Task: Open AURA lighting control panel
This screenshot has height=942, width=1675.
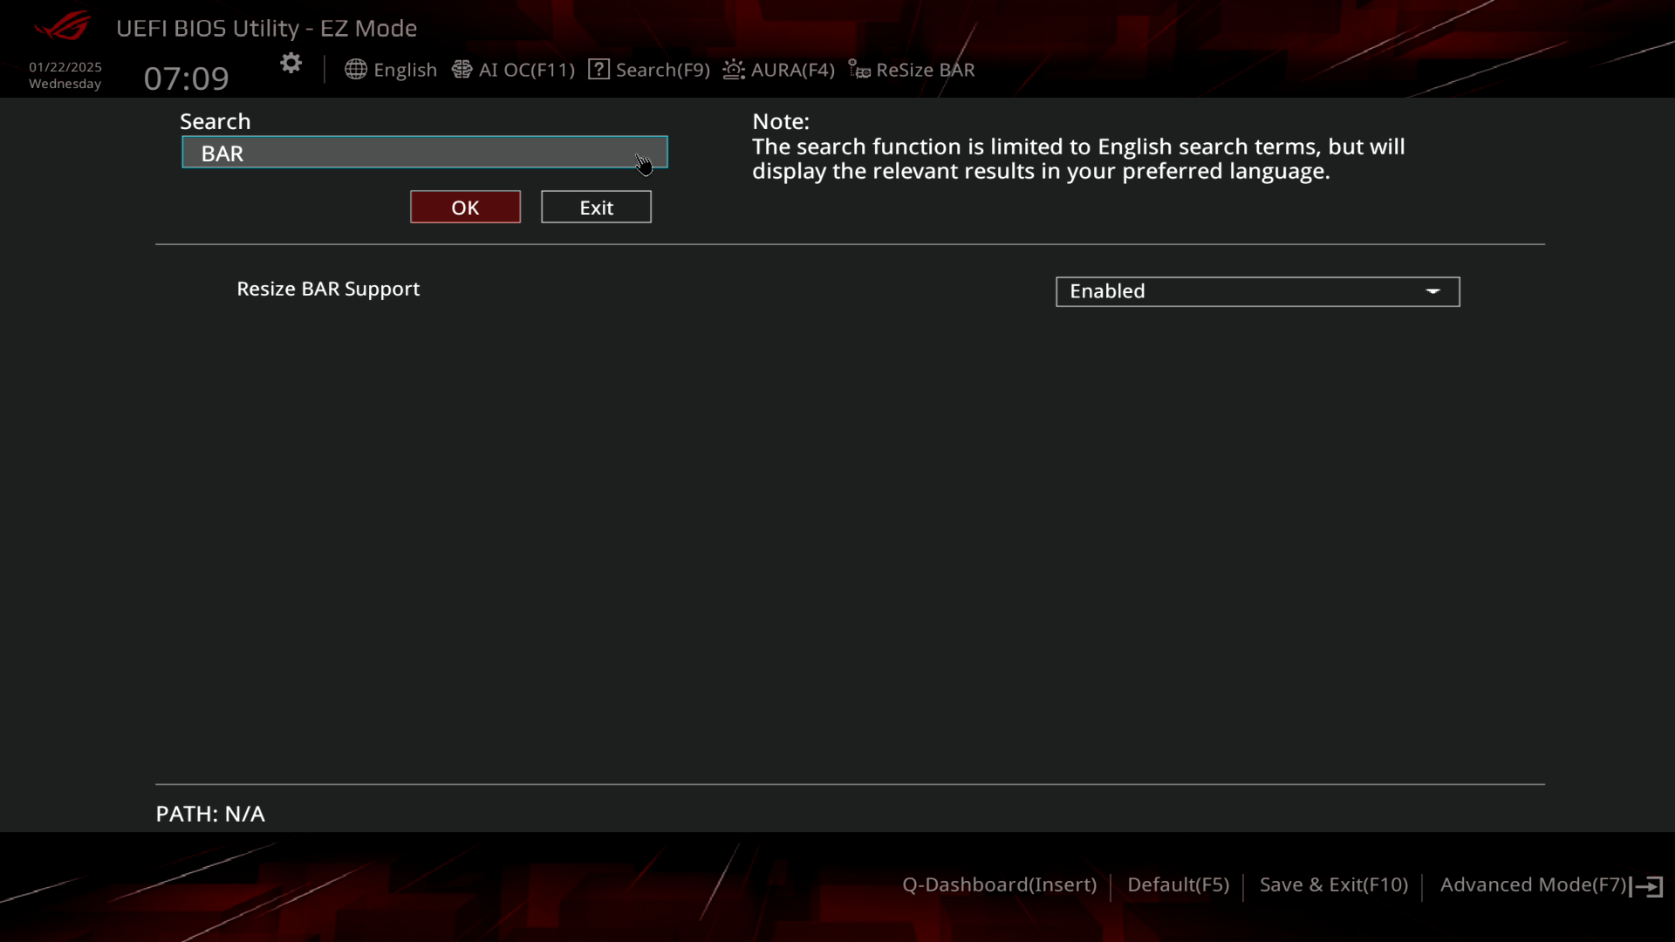Action: pyautogui.click(x=780, y=69)
